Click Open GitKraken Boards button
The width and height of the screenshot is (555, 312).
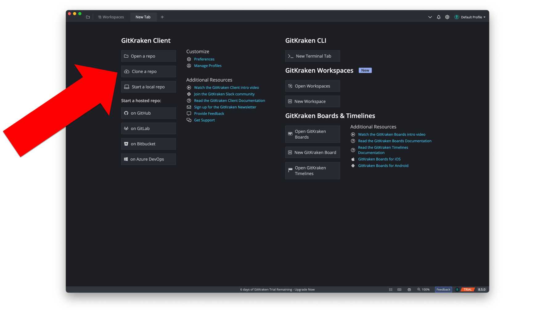point(312,134)
